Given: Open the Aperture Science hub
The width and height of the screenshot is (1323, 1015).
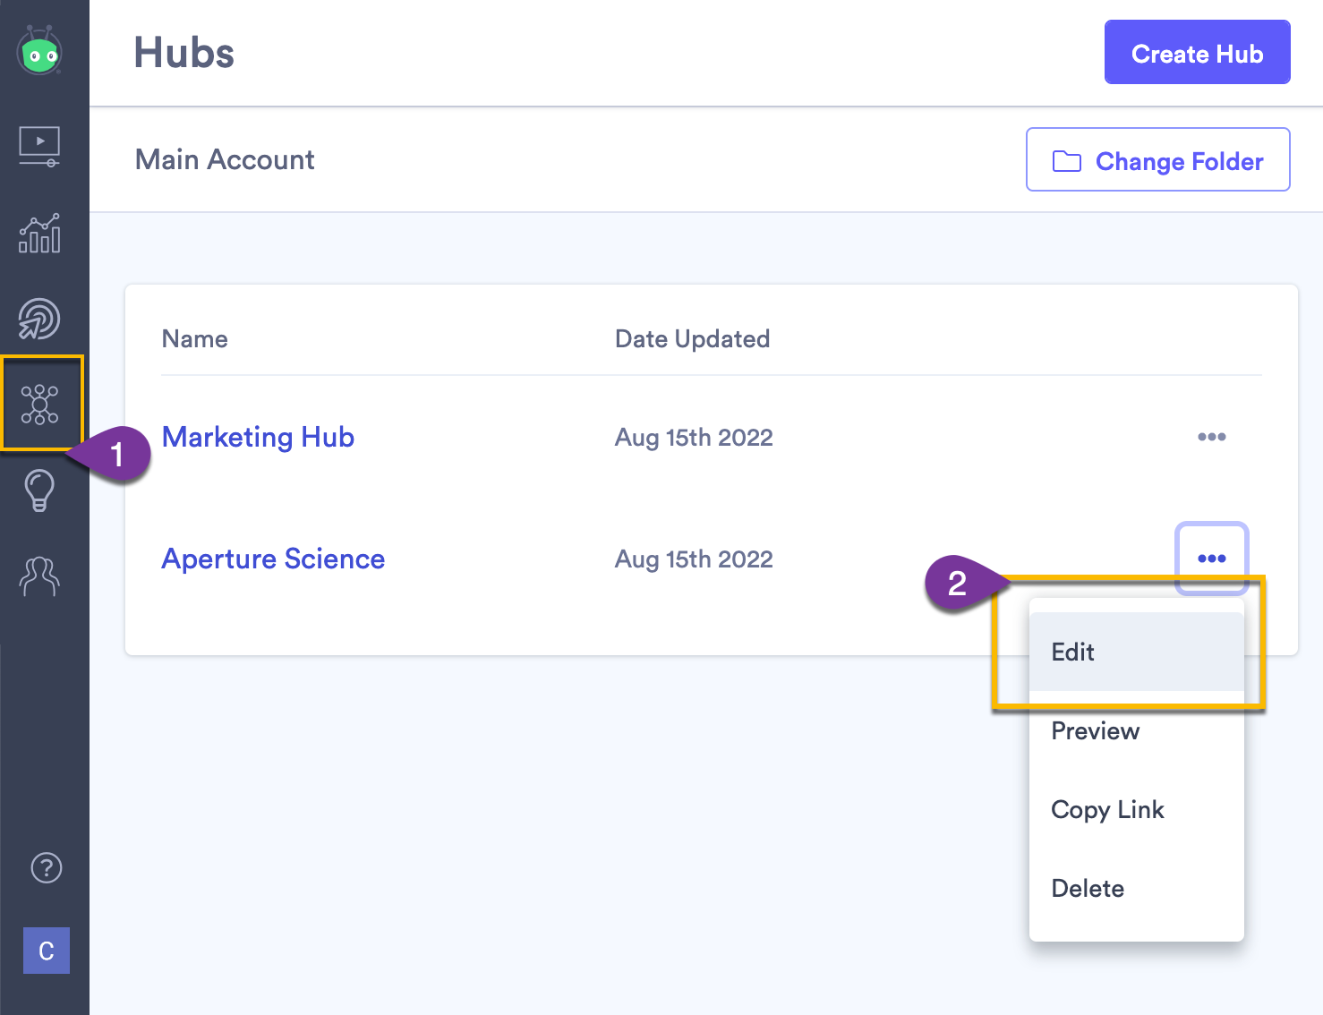Looking at the screenshot, I should pos(273,558).
